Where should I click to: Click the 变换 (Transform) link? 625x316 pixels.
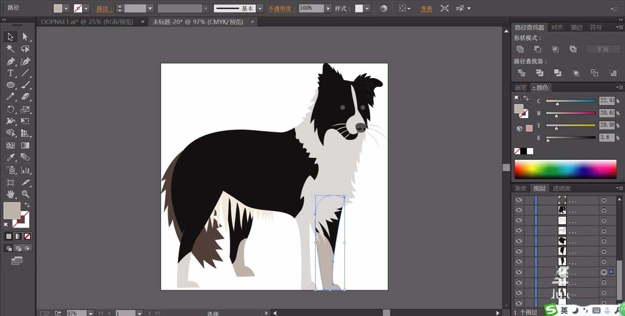coord(426,9)
